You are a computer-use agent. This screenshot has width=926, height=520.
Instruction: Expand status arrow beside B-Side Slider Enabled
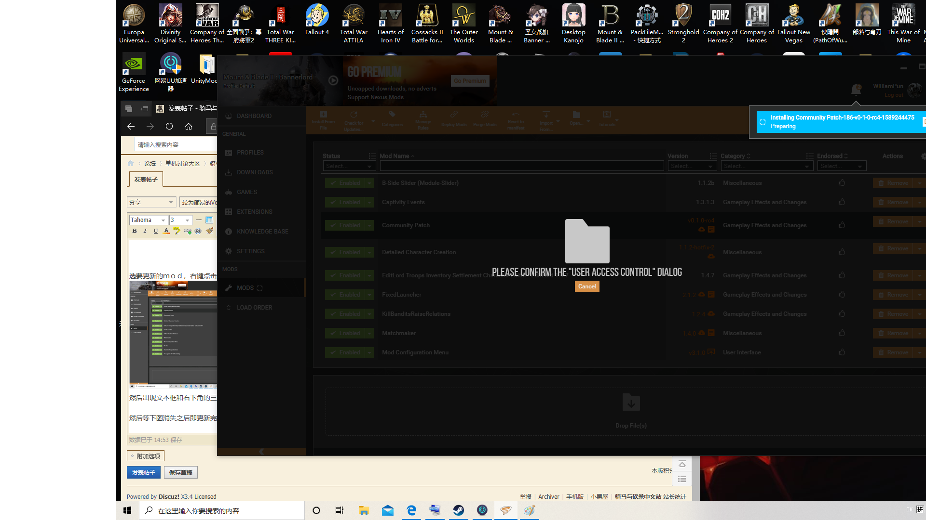click(370, 183)
